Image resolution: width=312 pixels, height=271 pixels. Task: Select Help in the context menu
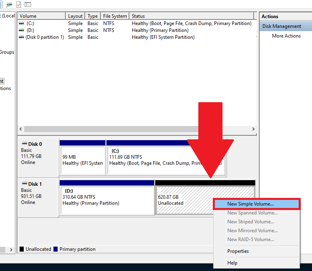[x=232, y=263]
